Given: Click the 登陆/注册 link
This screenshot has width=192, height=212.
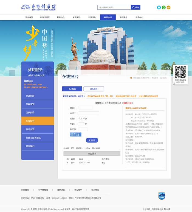Looking at the screenshot, I should [x=128, y=103].
